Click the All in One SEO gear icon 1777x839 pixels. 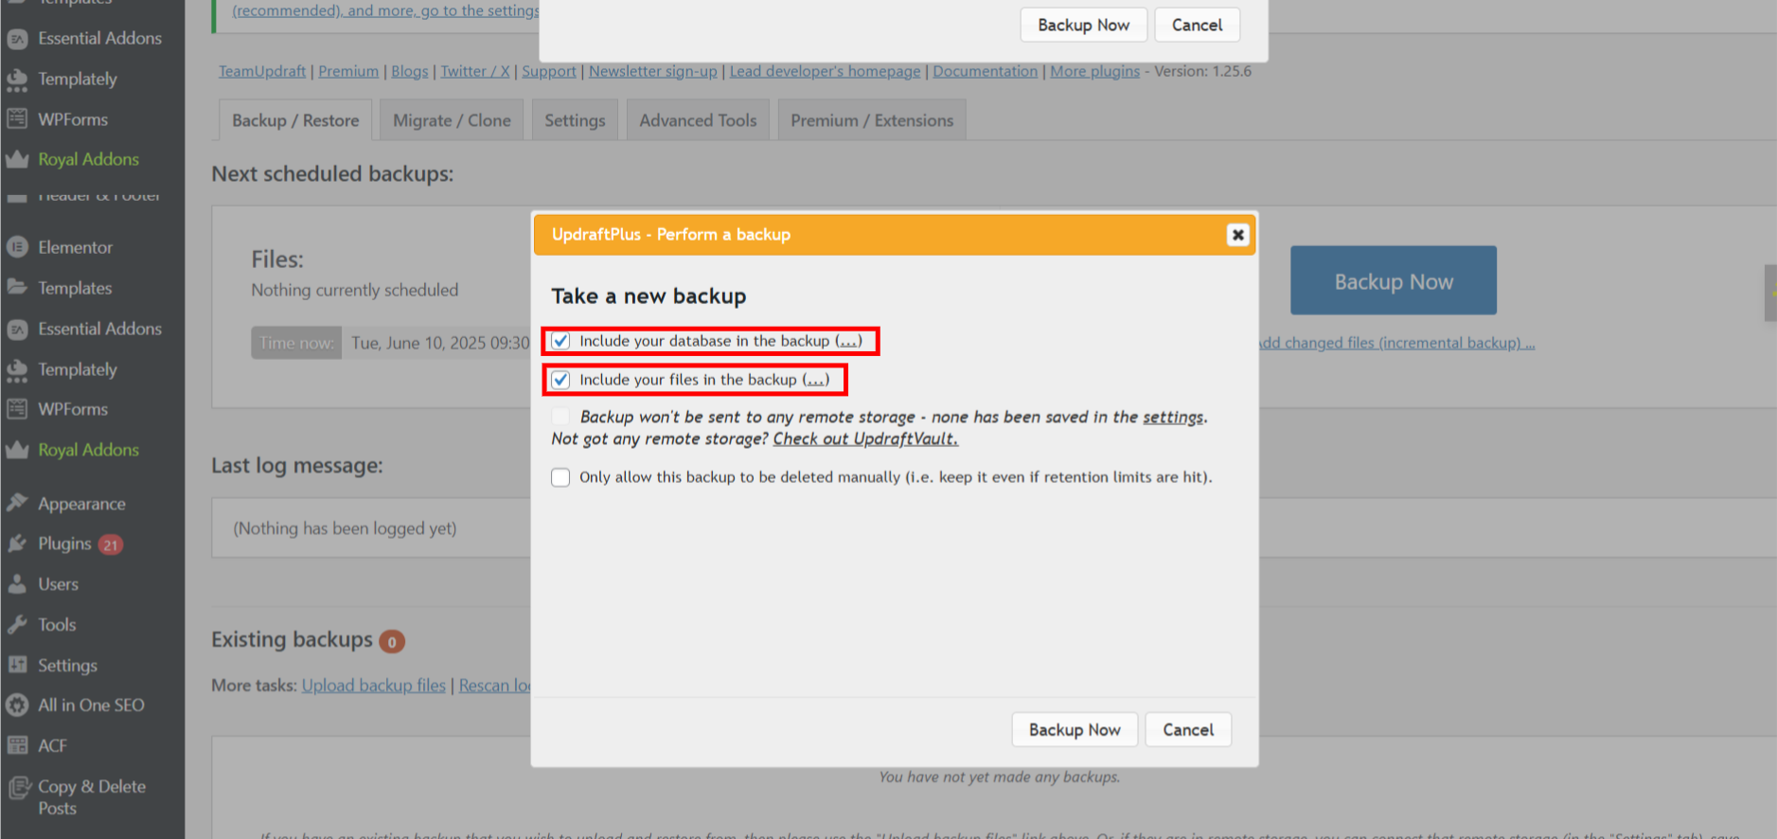(x=17, y=705)
